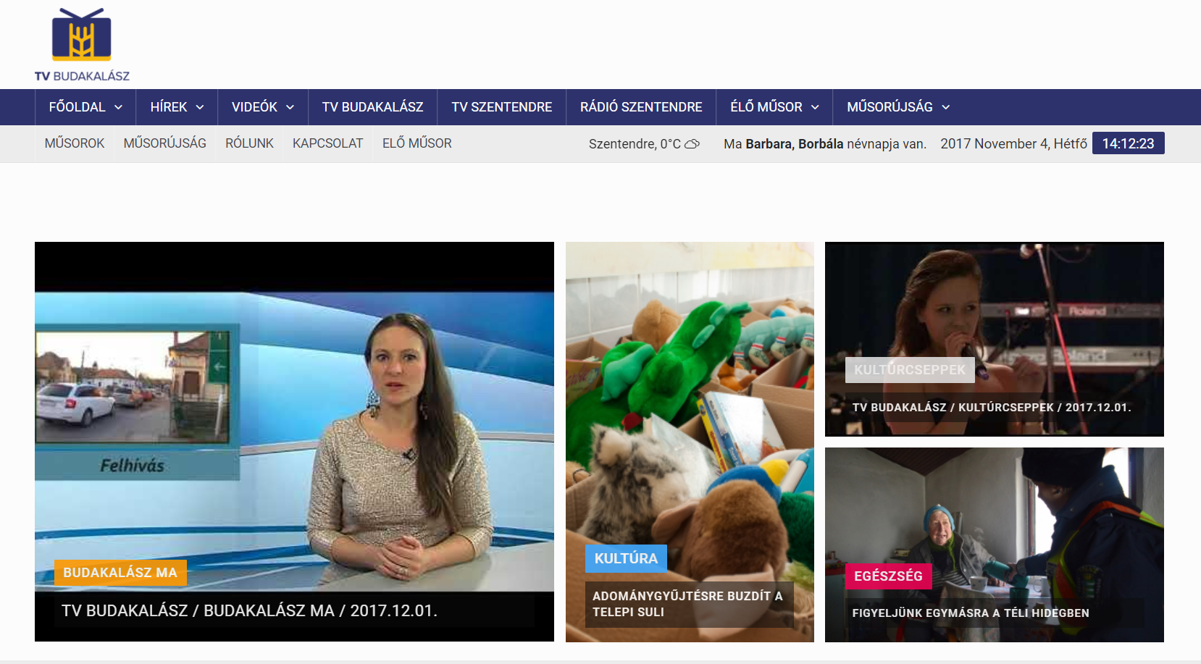Open the plush toys donation article thumbnail

coord(689,405)
